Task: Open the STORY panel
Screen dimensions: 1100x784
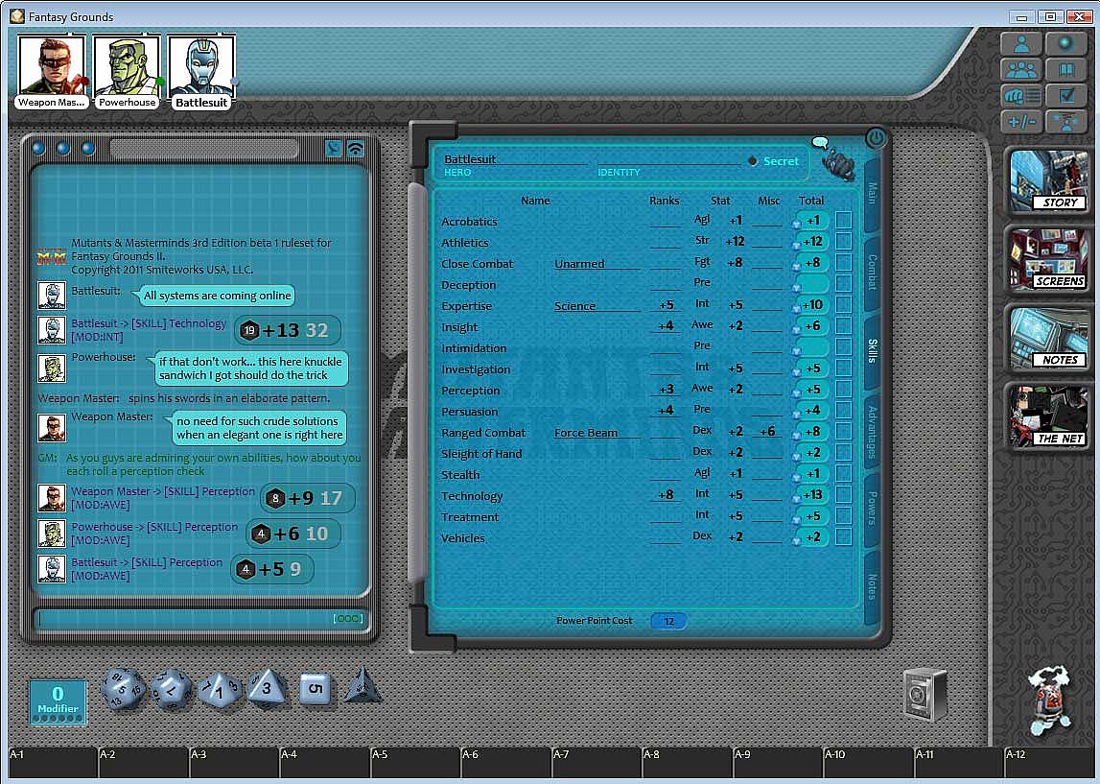Action: 1047,181
